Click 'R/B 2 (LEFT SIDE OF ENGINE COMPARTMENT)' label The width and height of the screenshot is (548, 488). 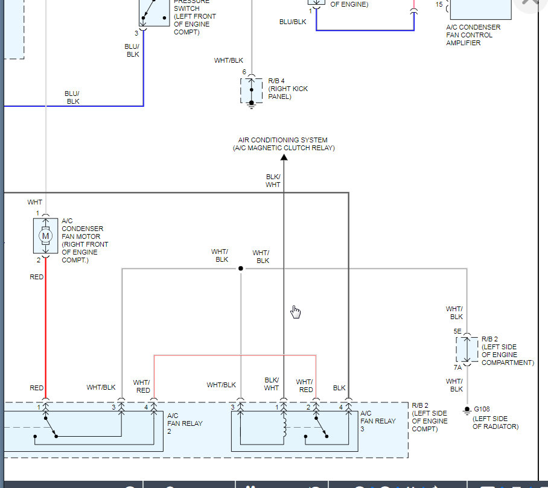tap(508, 350)
